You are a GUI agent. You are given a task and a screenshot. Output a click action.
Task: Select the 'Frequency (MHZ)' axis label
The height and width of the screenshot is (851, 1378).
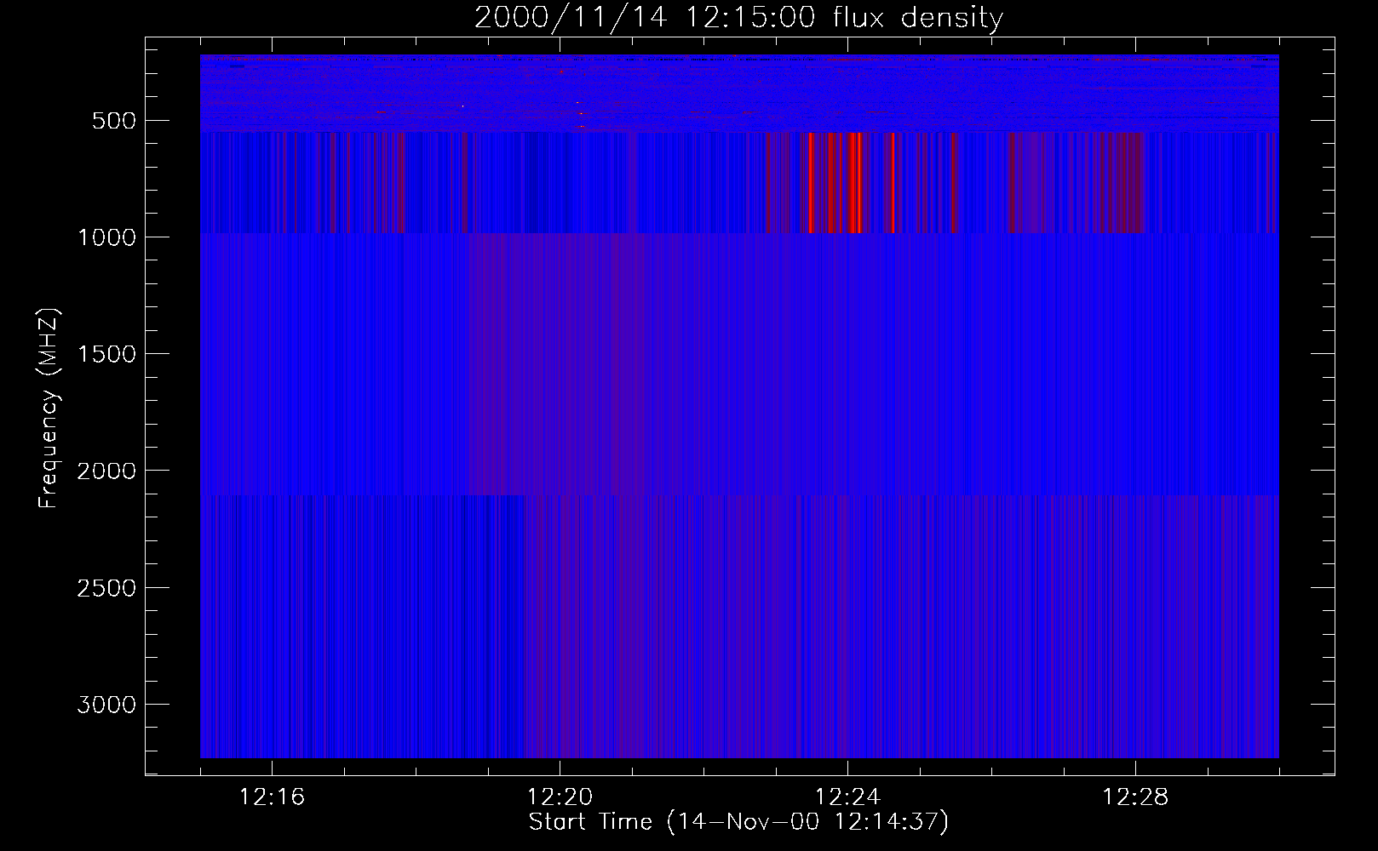coord(49,408)
